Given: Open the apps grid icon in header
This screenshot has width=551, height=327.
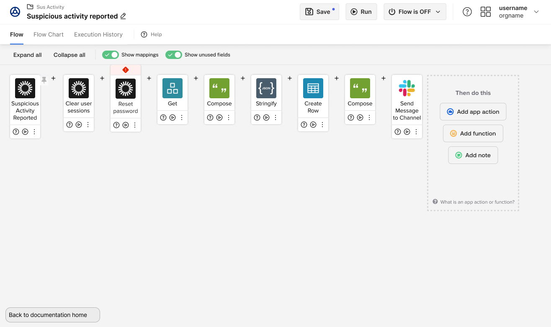Looking at the screenshot, I should click(486, 12).
